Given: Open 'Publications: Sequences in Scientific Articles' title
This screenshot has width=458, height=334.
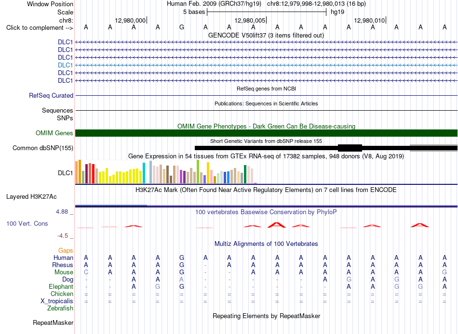Looking at the screenshot, I should click(x=266, y=103).
